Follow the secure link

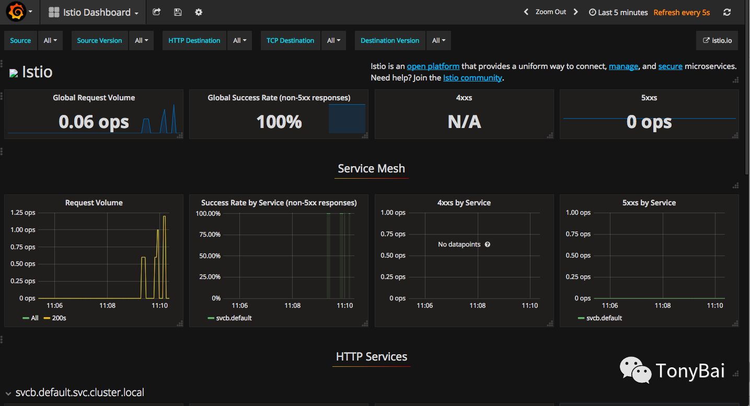coord(670,66)
